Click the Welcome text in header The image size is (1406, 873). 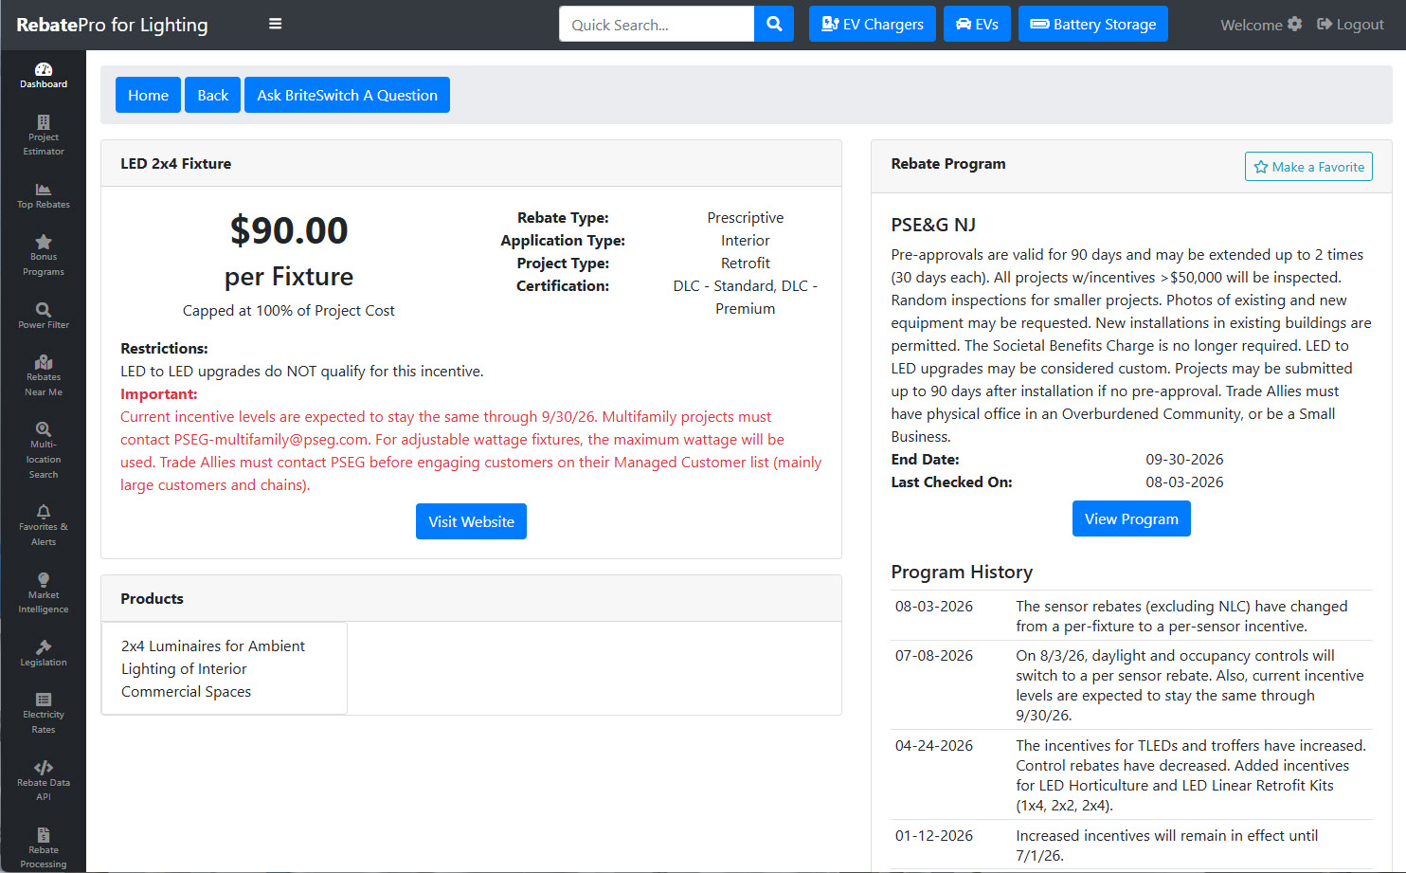coord(1251,25)
